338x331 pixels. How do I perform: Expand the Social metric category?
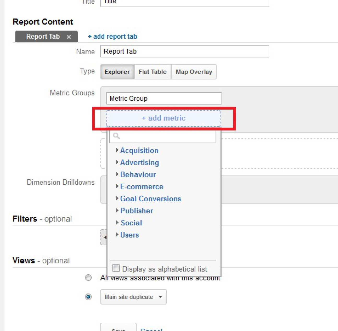(x=131, y=223)
